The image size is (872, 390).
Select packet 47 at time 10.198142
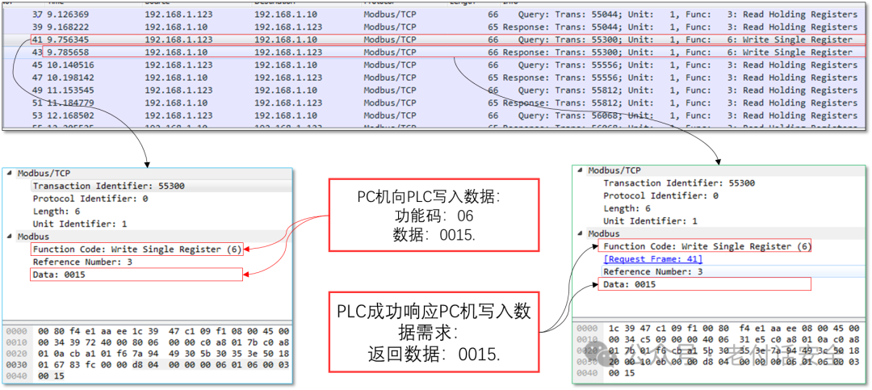[x=435, y=78]
